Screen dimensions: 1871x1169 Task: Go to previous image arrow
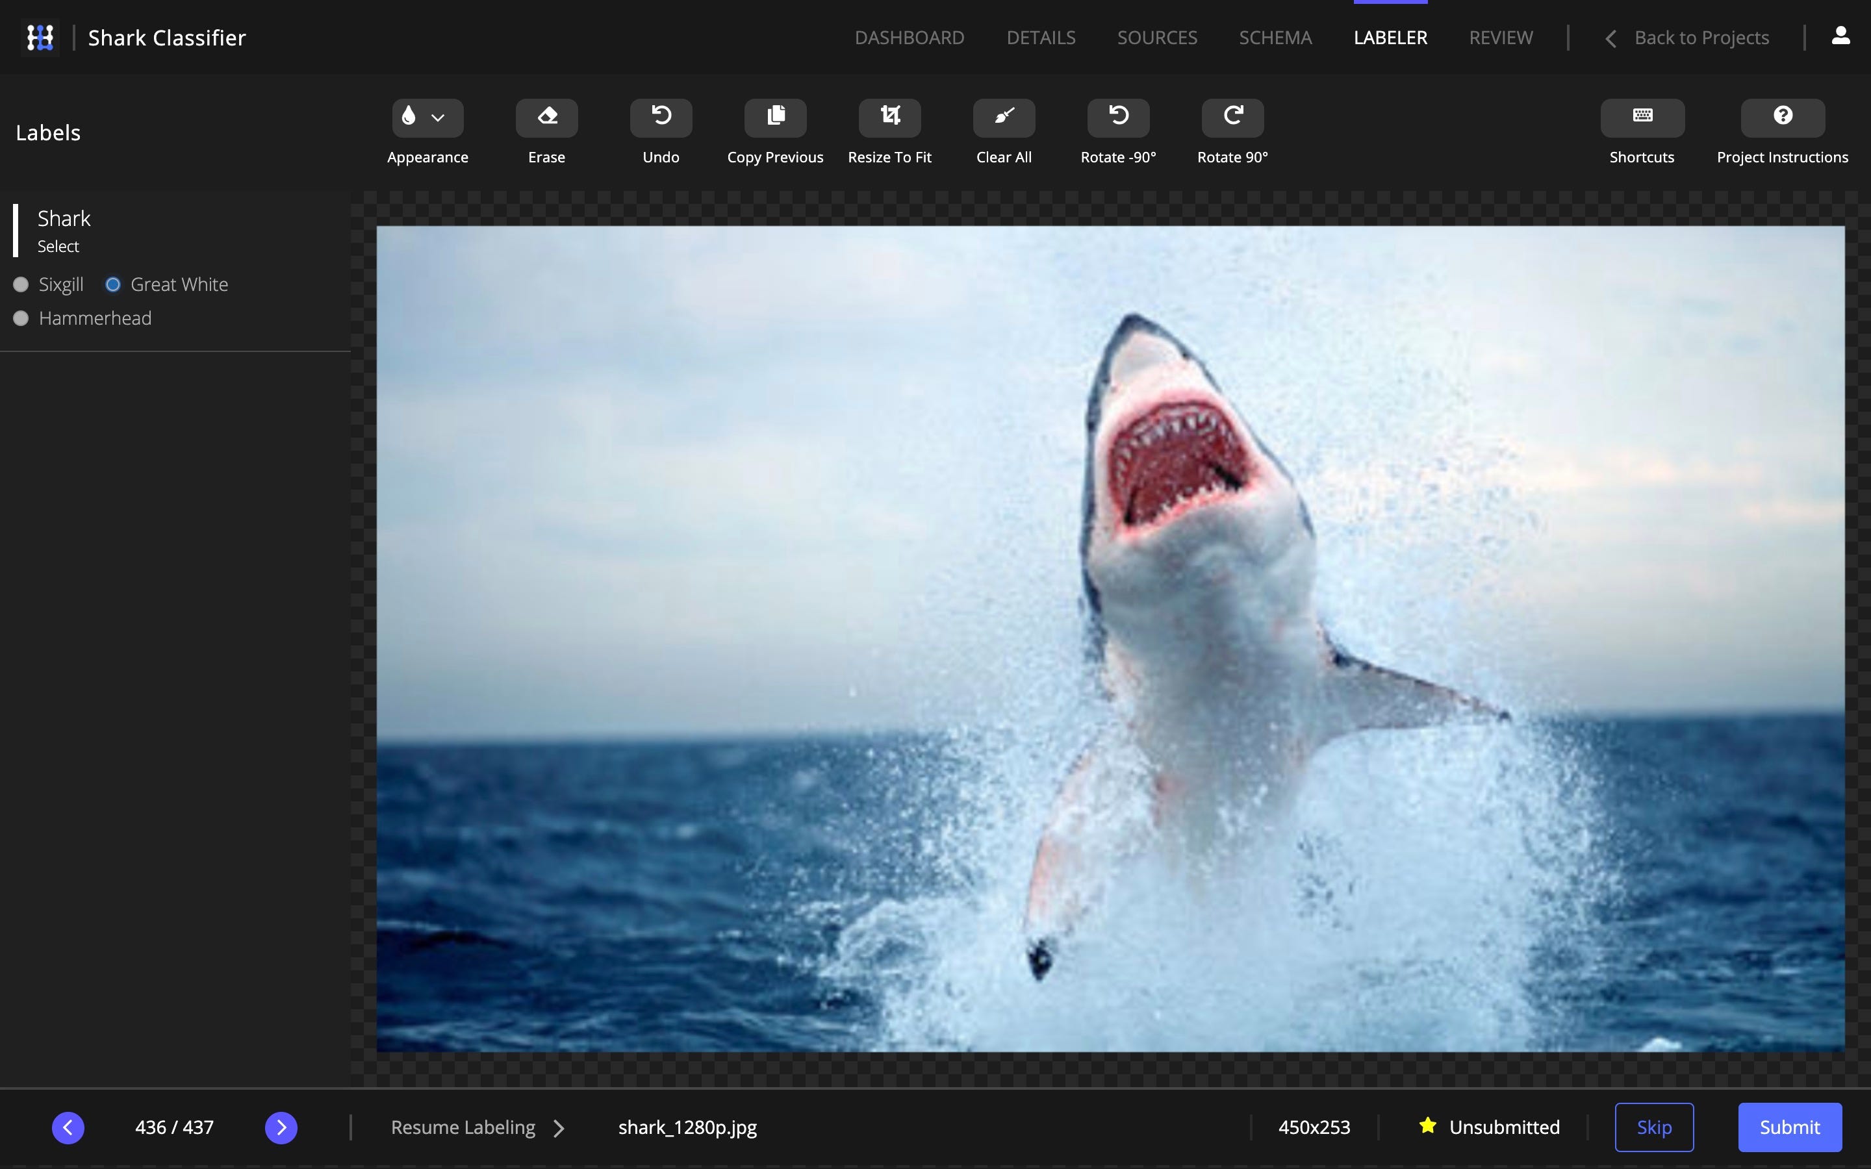pyautogui.click(x=68, y=1127)
